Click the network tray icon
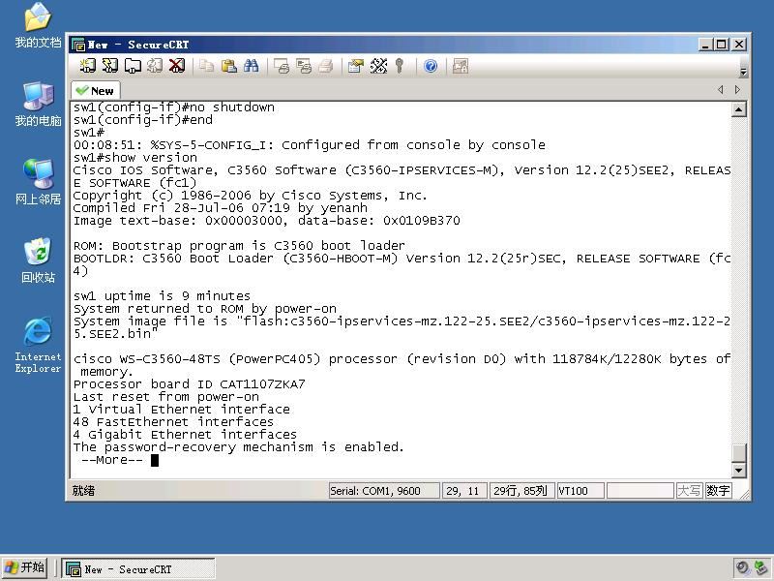 tap(761, 567)
